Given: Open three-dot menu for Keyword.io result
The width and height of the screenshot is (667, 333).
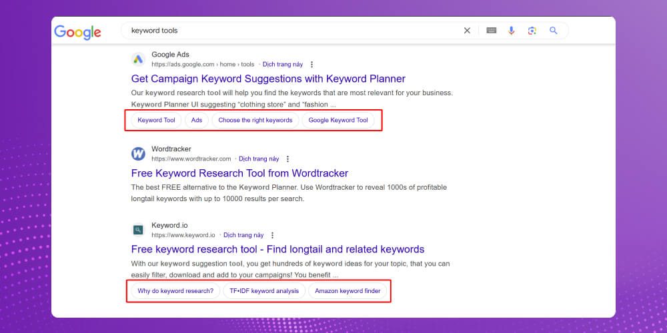Looking at the screenshot, I should [273, 235].
